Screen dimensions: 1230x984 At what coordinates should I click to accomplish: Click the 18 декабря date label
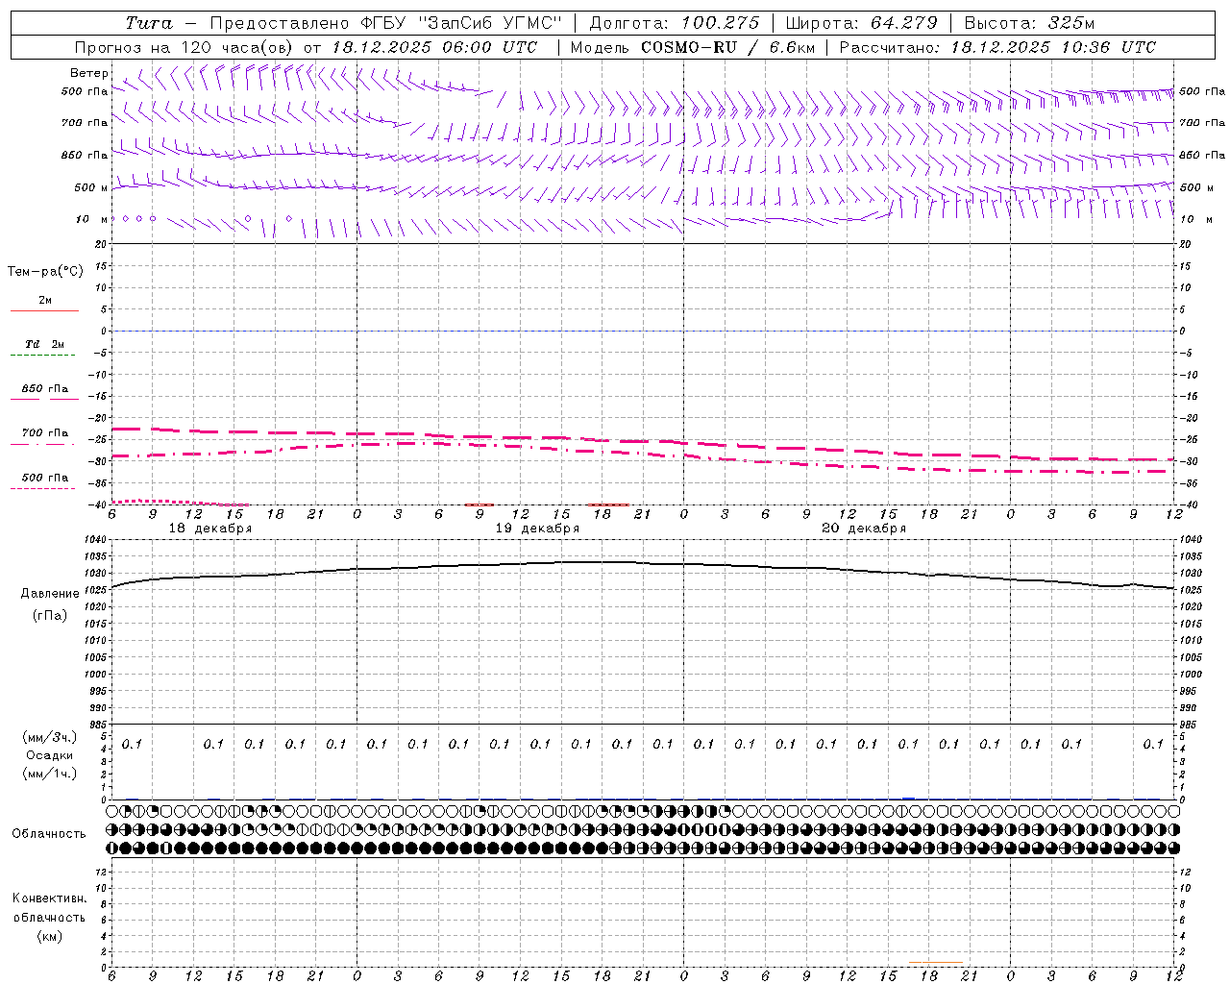pos(210,529)
